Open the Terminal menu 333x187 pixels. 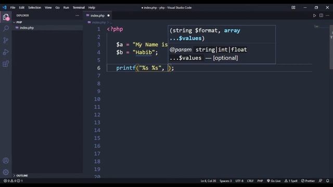click(79, 7)
